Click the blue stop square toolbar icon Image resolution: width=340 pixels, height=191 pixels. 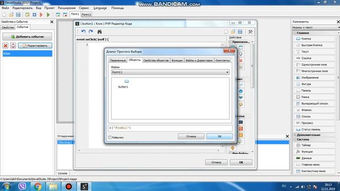34,15
